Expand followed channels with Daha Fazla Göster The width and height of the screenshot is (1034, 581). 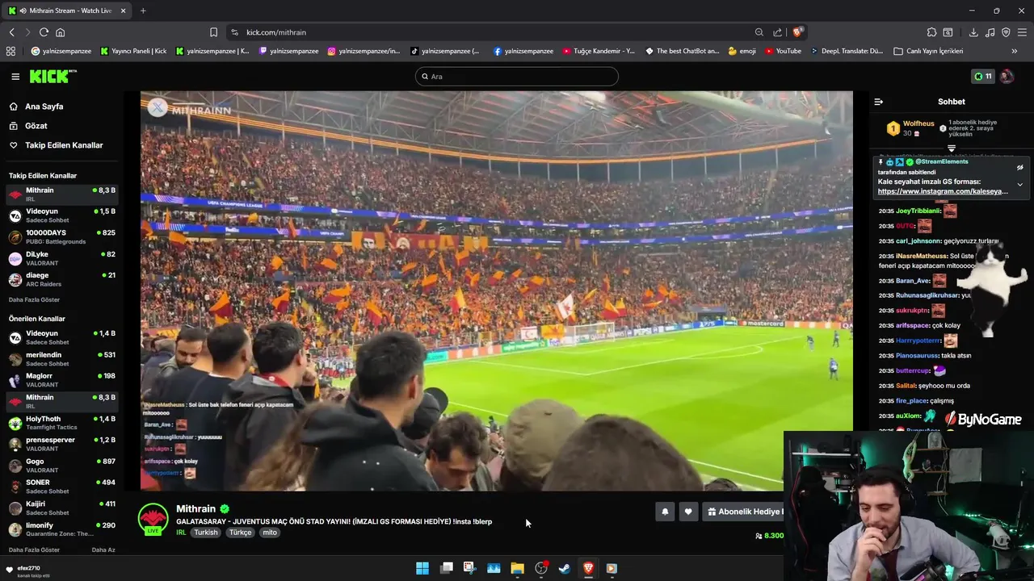pyautogui.click(x=34, y=300)
